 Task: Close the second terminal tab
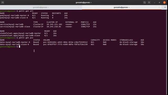coord(159,7)
